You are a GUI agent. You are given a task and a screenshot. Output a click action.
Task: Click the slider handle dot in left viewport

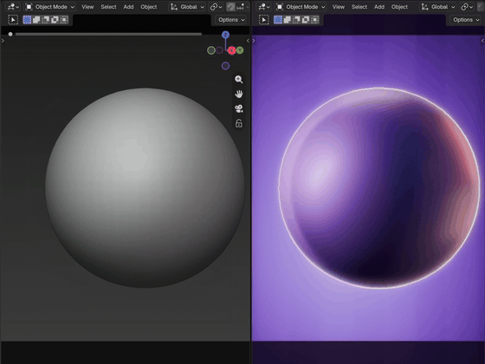pos(10,34)
